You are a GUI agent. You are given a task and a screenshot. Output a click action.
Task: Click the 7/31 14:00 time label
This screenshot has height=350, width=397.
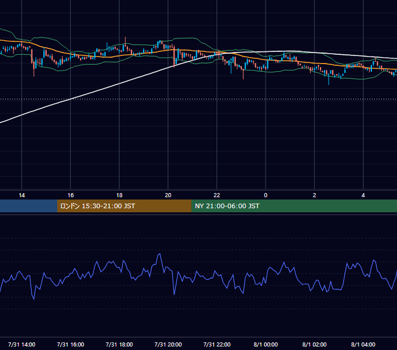click(x=22, y=344)
